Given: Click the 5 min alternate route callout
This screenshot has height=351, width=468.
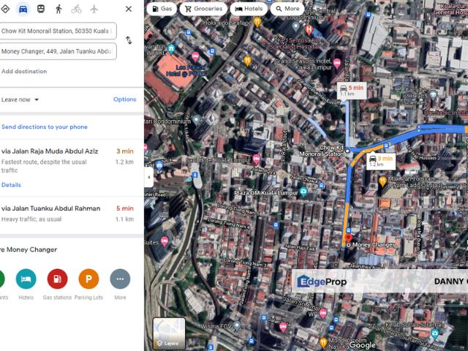Looking at the screenshot, I should [352, 91].
